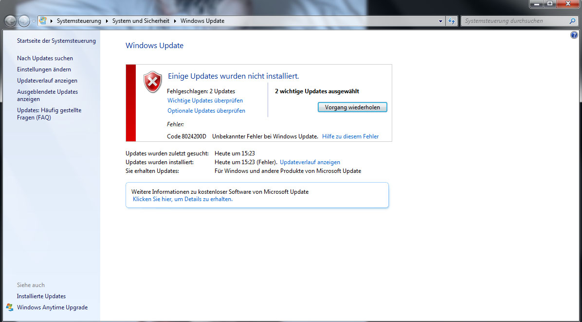Image resolution: width=582 pixels, height=322 pixels.
Task: Click the refresh button beside address bar
Action: pos(452,21)
